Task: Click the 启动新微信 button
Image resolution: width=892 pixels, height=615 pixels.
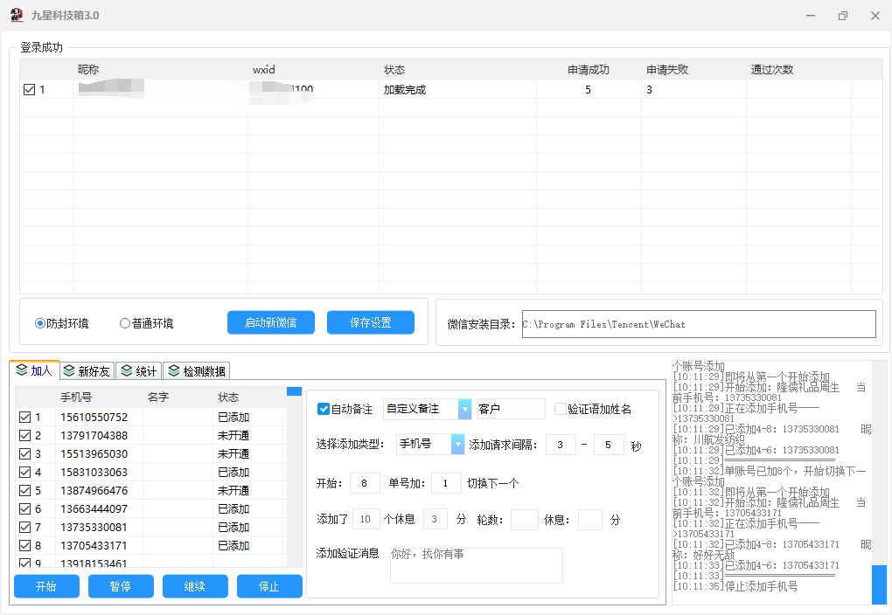Action: coord(271,323)
